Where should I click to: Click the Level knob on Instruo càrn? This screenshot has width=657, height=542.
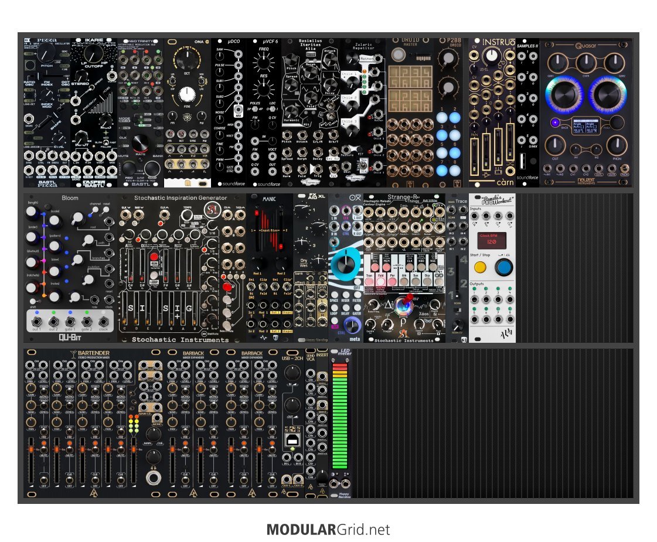point(492,56)
